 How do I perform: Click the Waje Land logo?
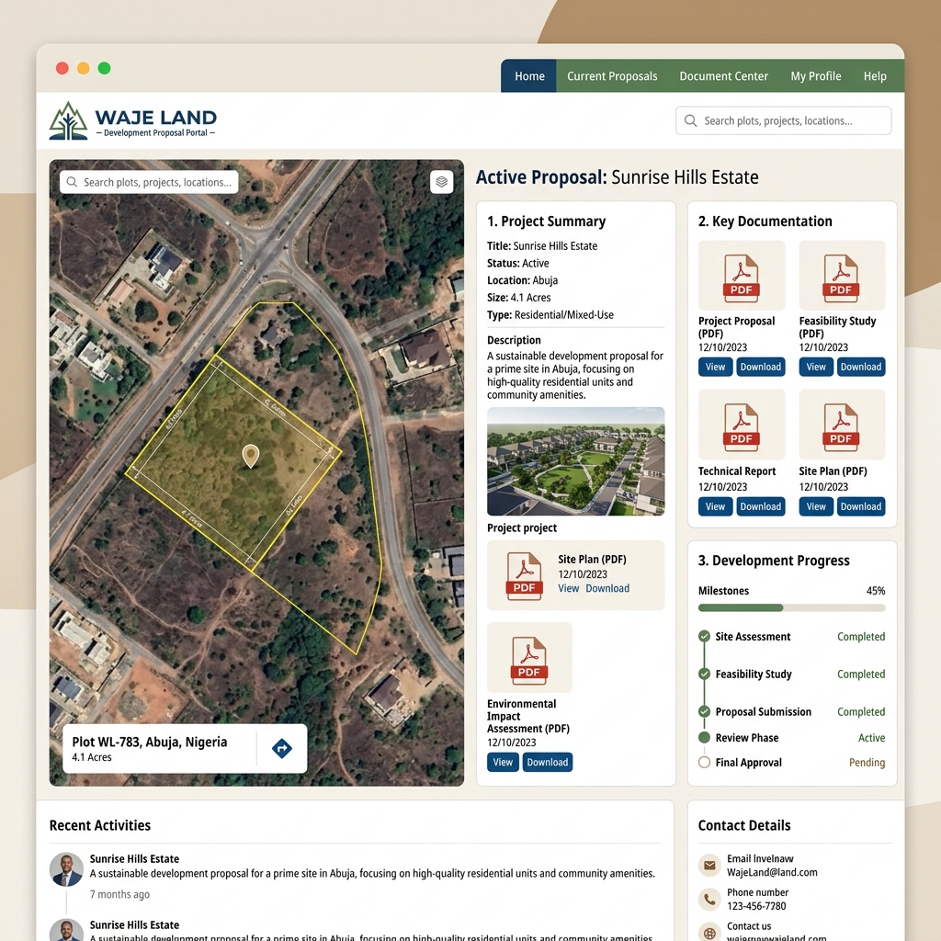coord(132,120)
